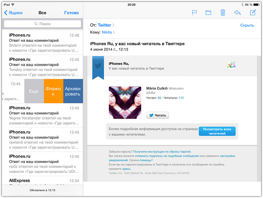
Task: Tap Посмотреть всех читателей button
Action: [217, 131]
